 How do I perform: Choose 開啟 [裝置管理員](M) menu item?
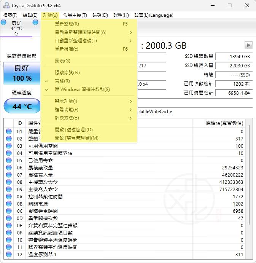(x=89, y=138)
